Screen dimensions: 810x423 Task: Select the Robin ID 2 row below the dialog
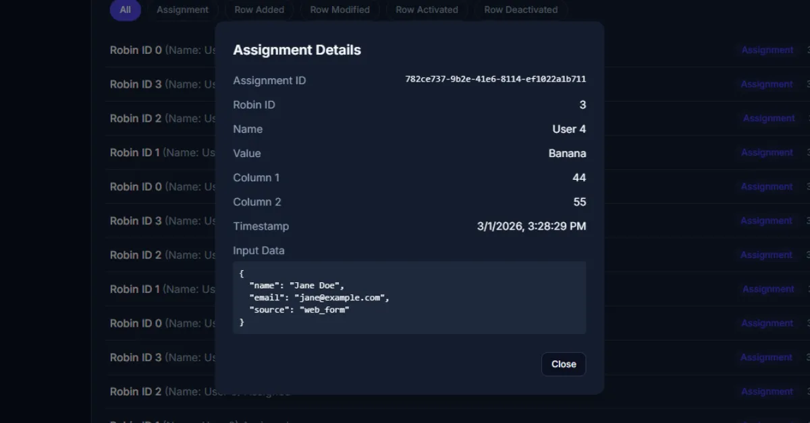tap(134, 391)
